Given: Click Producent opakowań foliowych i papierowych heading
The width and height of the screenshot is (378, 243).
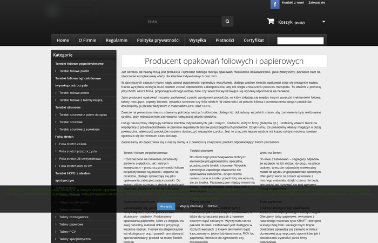Looking at the screenshot, I should tap(224, 61).
